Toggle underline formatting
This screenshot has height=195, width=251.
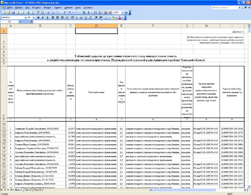click(x=47, y=18)
